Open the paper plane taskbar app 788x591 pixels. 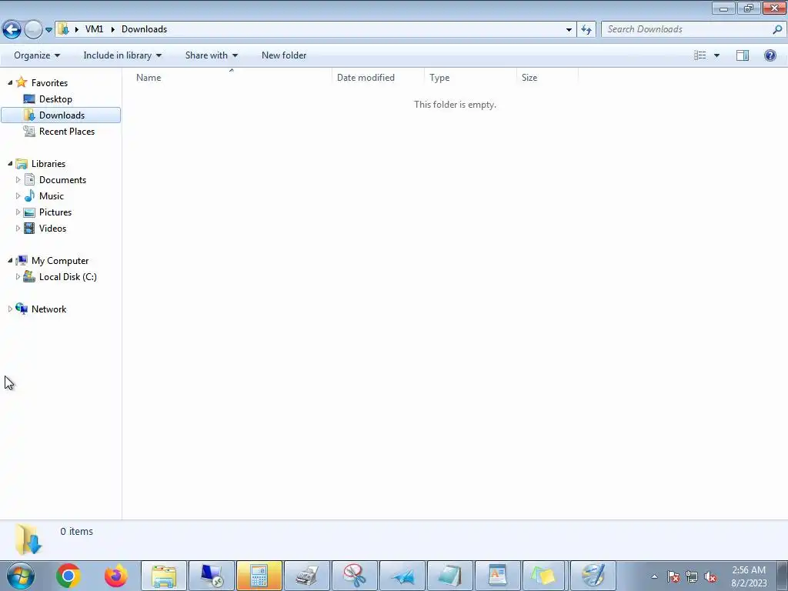[x=402, y=576]
